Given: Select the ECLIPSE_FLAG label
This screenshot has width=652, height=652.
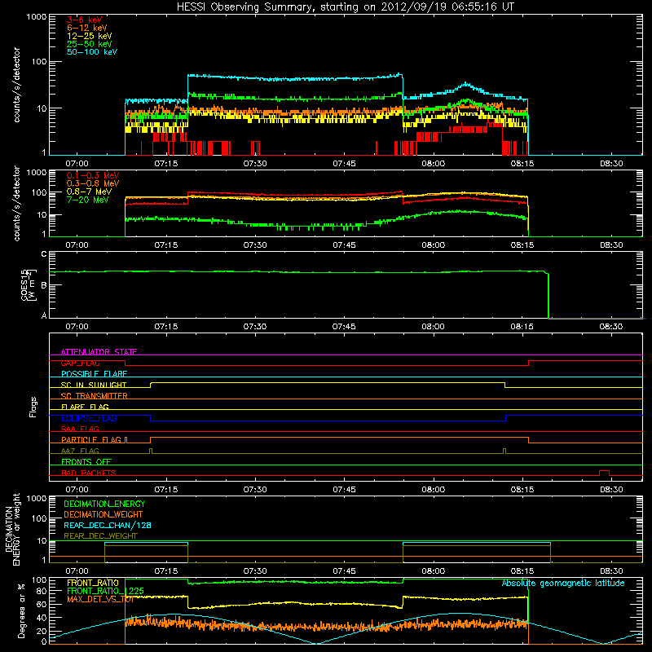Looking at the screenshot, I should (89, 418).
